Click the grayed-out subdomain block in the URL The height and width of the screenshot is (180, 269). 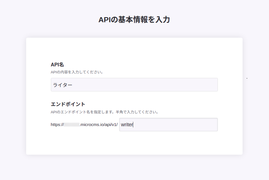pos(72,125)
